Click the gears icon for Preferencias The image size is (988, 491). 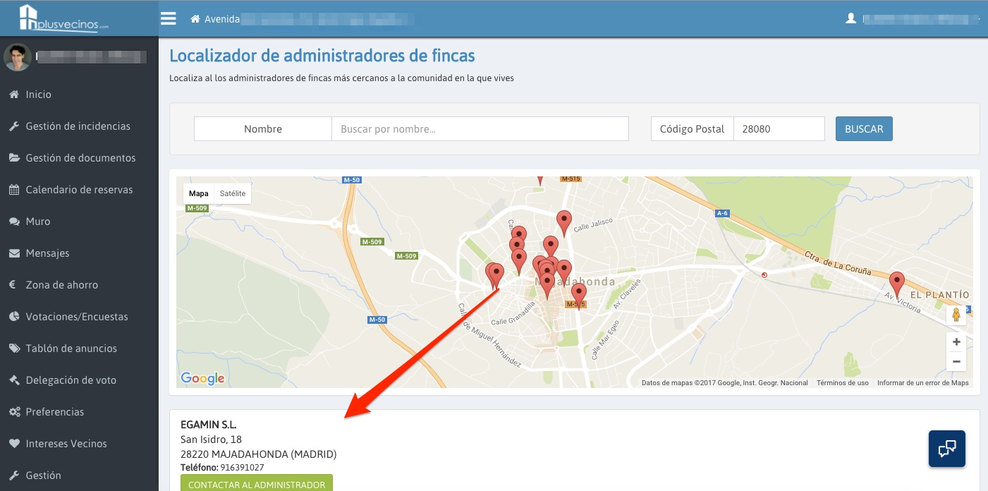tap(13, 411)
